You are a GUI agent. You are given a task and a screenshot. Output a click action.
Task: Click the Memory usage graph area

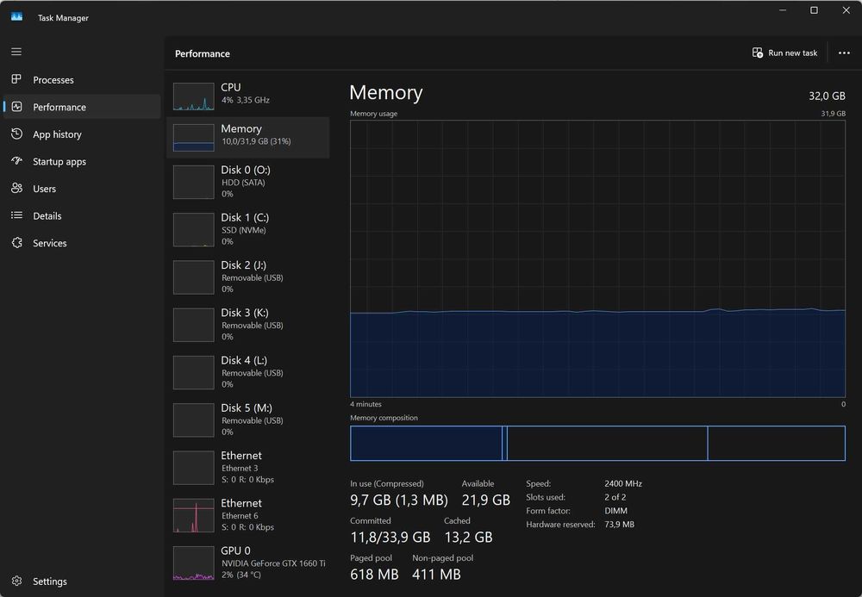click(x=597, y=258)
